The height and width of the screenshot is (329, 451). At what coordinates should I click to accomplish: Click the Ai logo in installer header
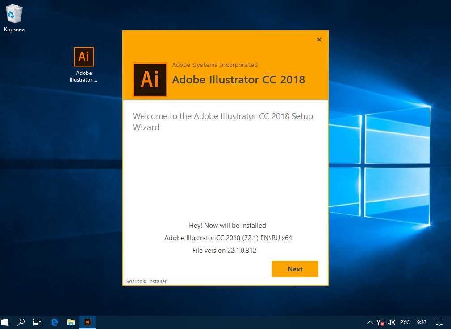pos(150,80)
